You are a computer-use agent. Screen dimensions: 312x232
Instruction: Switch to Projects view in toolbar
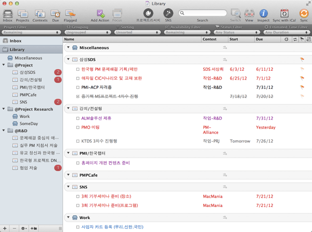pyautogui.click(x=23, y=13)
